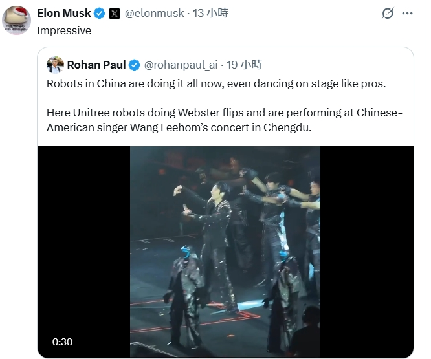431x359 pixels.
Task: Click the 0:30 video duration label
Action: coord(62,342)
